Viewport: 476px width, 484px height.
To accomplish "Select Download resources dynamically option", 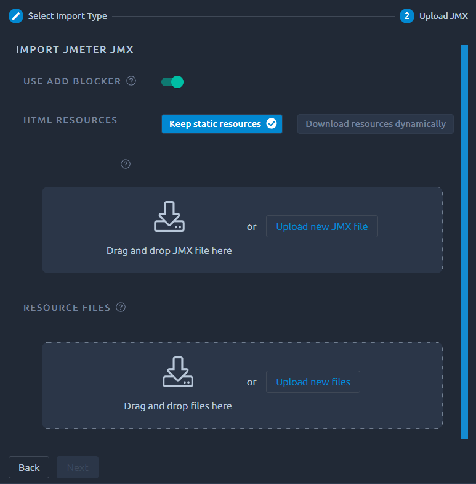I will click(x=375, y=124).
